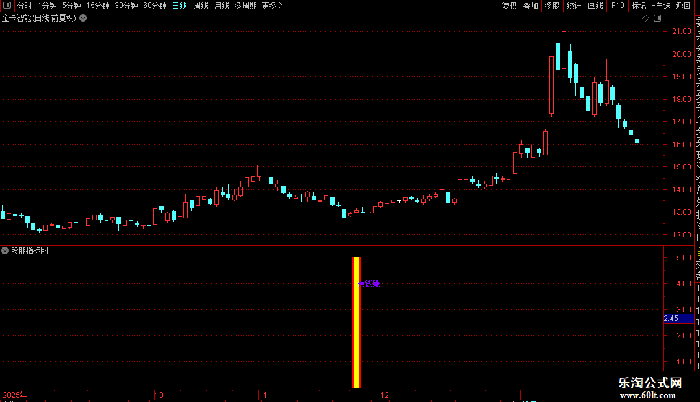Viewport: 700px width, 402px height.
Task: Expand the 更多 periods menu
Action: point(272,6)
